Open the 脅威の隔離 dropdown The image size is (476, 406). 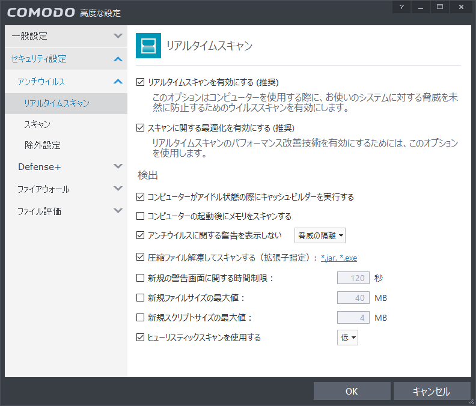coord(320,235)
